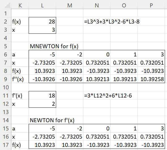
Task: Select cell P9 showing 10.39258
Action: tap(151, 79)
